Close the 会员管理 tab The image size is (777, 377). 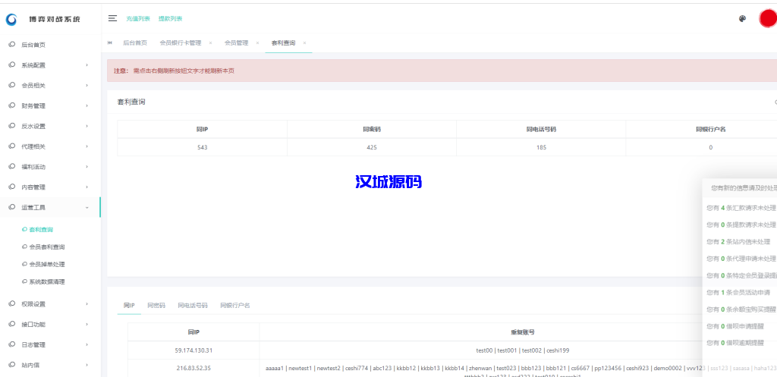[258, 43]
